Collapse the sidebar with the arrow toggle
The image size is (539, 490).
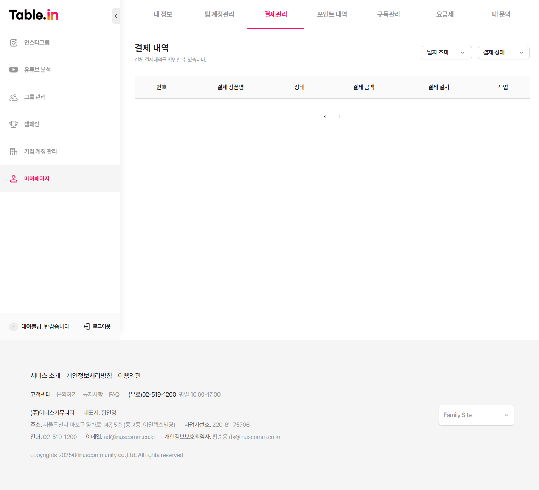point(116,16)
